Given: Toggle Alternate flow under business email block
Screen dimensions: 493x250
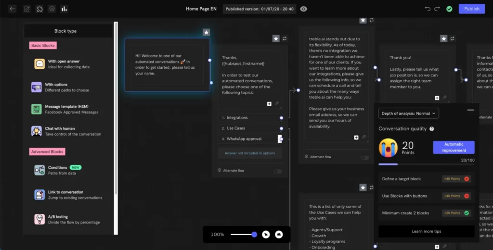Looking at the screenshot, I should pos(364,157).
